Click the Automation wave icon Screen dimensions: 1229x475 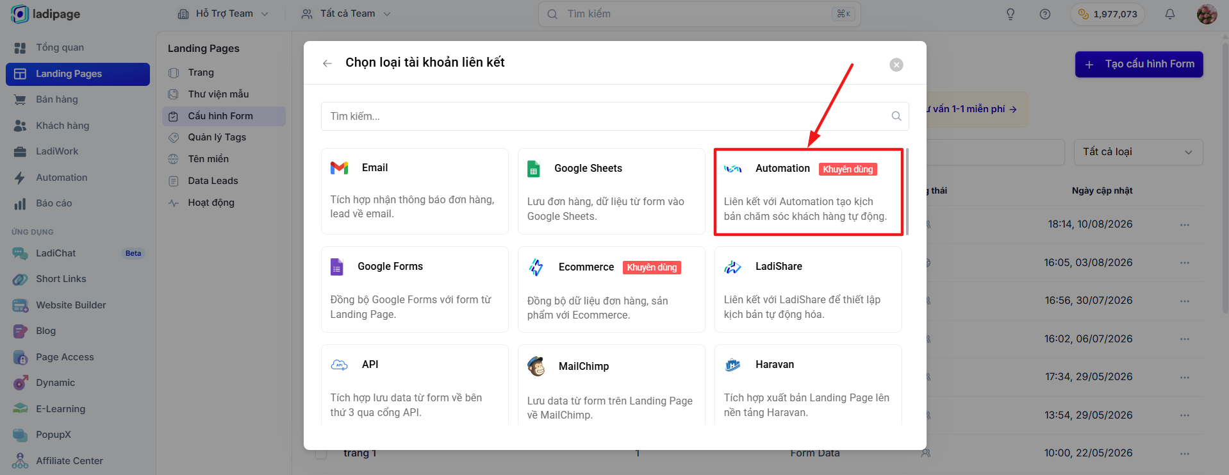732,169
